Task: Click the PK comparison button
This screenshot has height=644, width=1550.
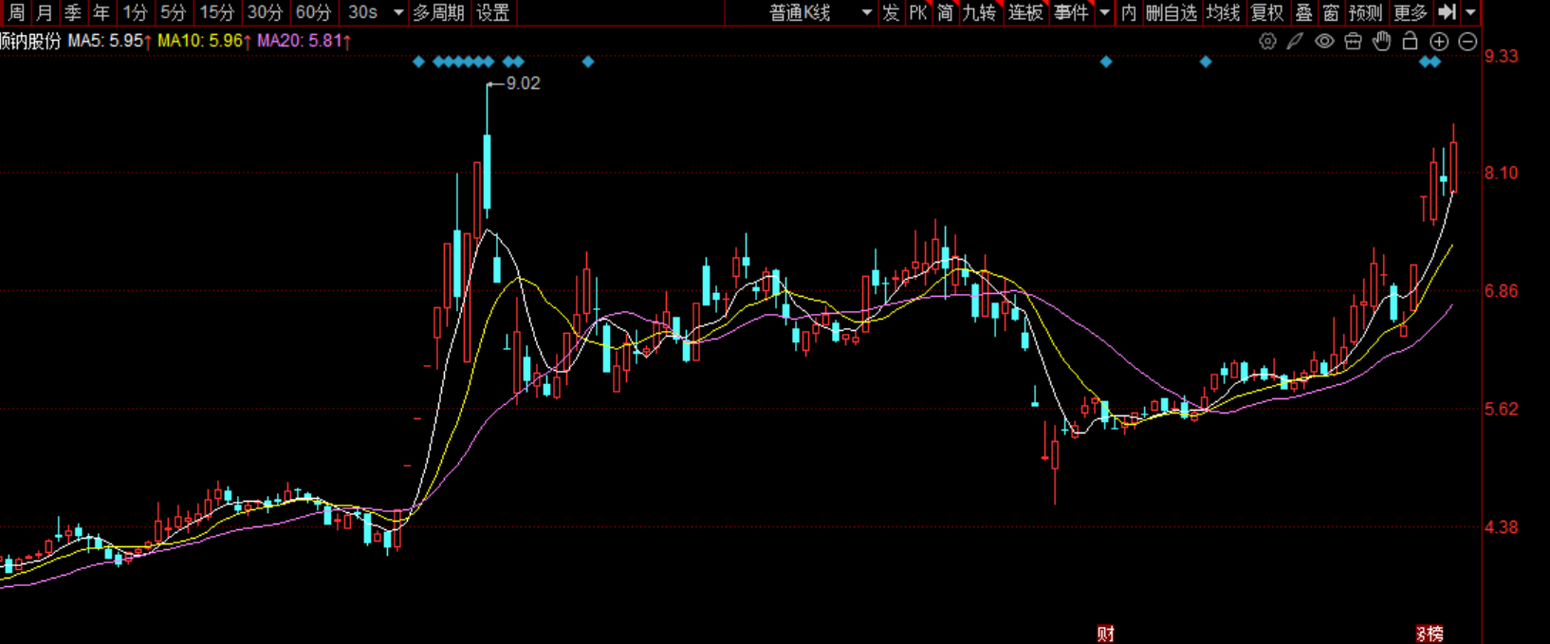Action: point(917,12)
